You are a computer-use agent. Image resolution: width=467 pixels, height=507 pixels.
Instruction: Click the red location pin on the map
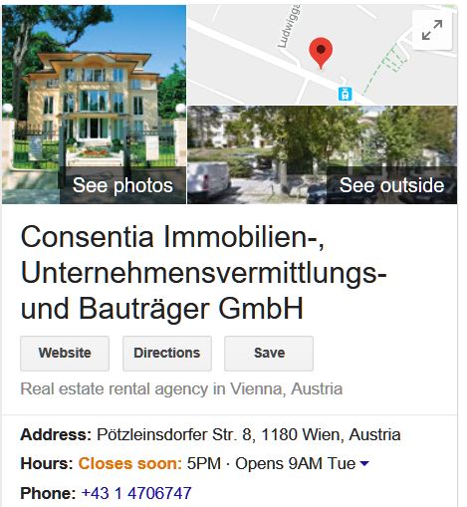click(321, 53)
